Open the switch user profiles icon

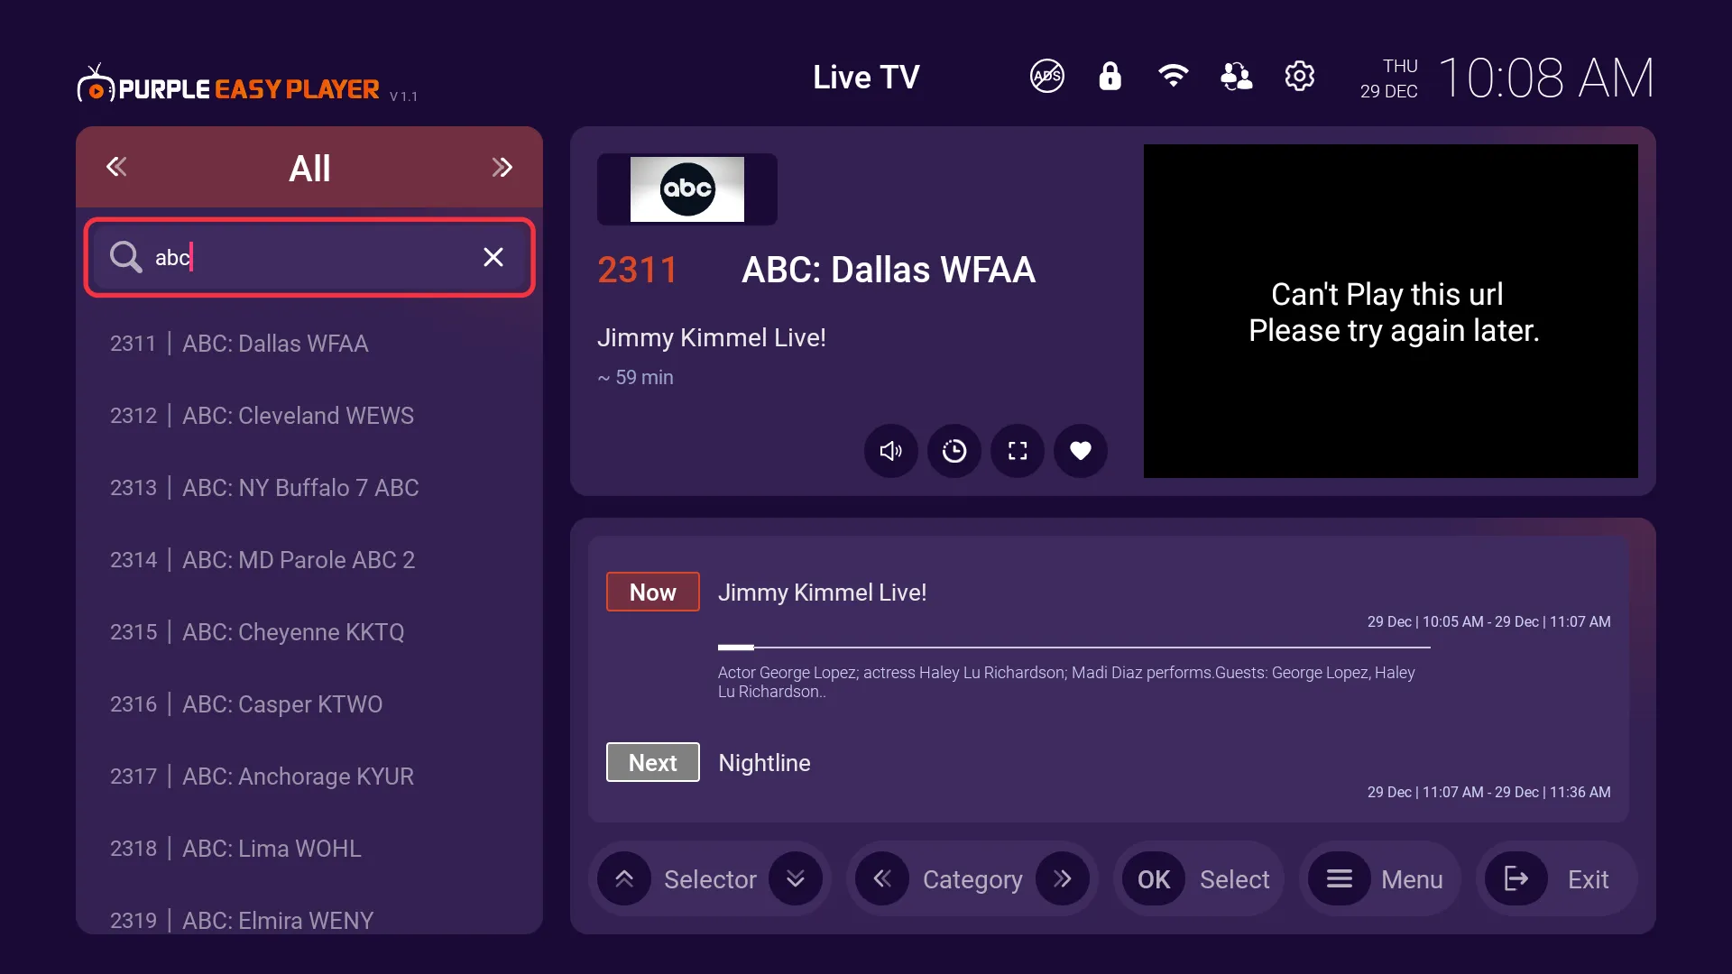(1236, 77)
